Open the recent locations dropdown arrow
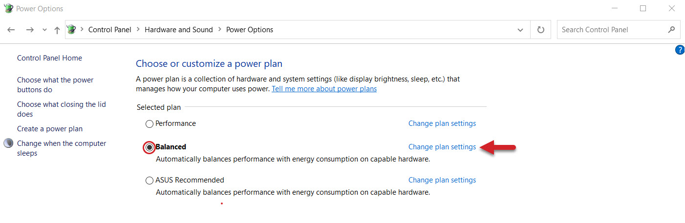Screen dimensions: 685x223 (45, 30)
